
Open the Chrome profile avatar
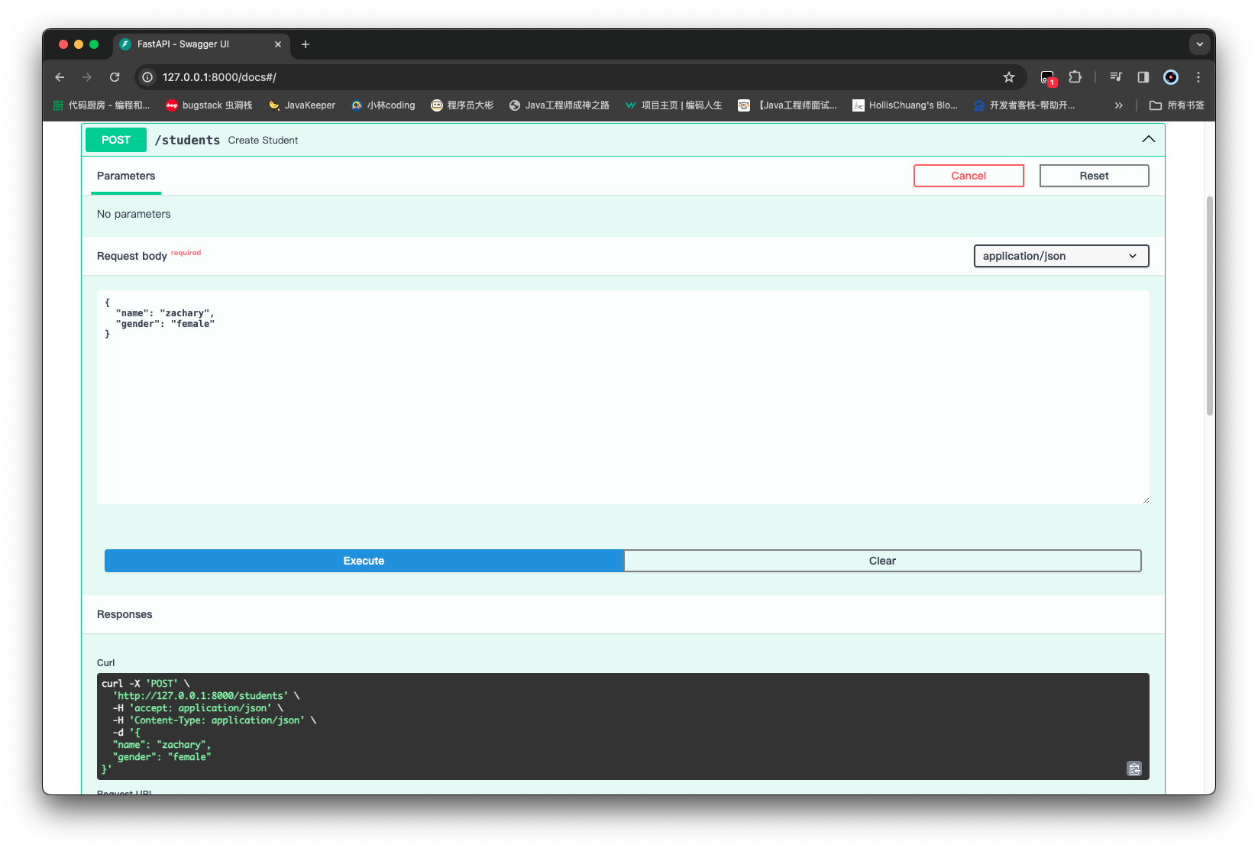coord(1171,77)
